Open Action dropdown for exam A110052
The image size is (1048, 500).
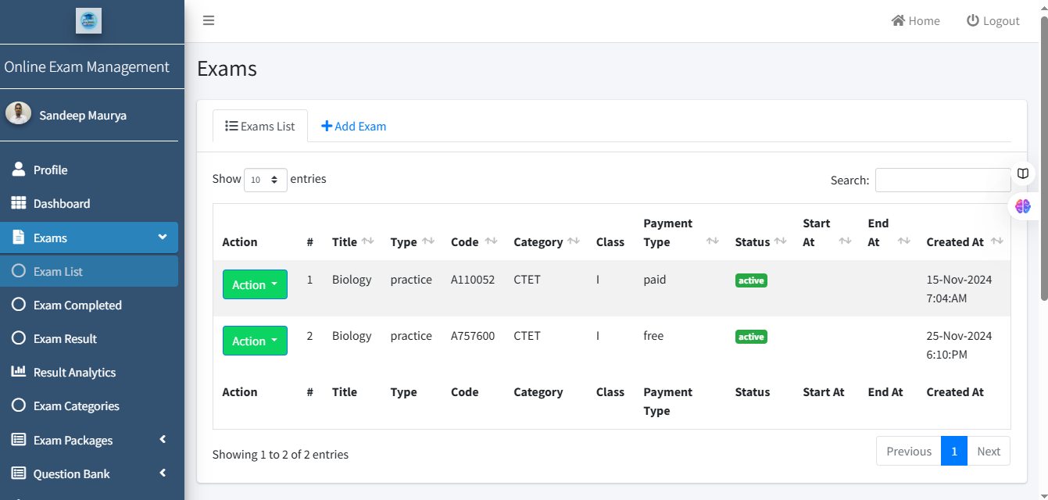pyautogui.click(x=255, y=284)
